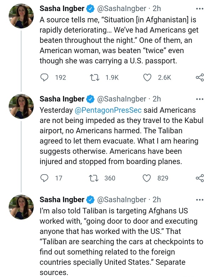This screenshot has height=277, width=213.
Task: Retweet the tweet with 360 retweets
Action: (94, 178)
